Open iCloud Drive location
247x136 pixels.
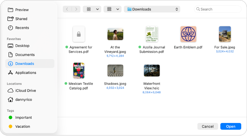click(25, 91)
